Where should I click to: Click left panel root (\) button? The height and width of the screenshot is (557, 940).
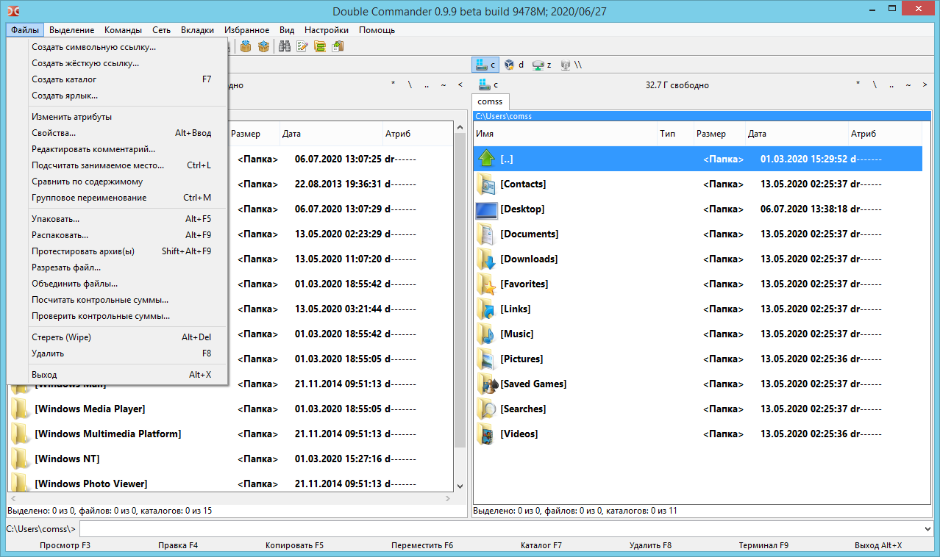pyautogui.click(x=410, y=85)
